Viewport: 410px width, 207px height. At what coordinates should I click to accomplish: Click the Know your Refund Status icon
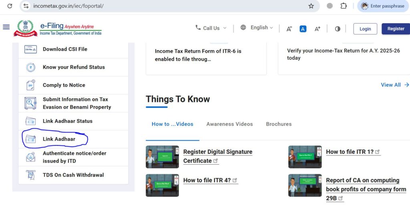tap(31, 67)
